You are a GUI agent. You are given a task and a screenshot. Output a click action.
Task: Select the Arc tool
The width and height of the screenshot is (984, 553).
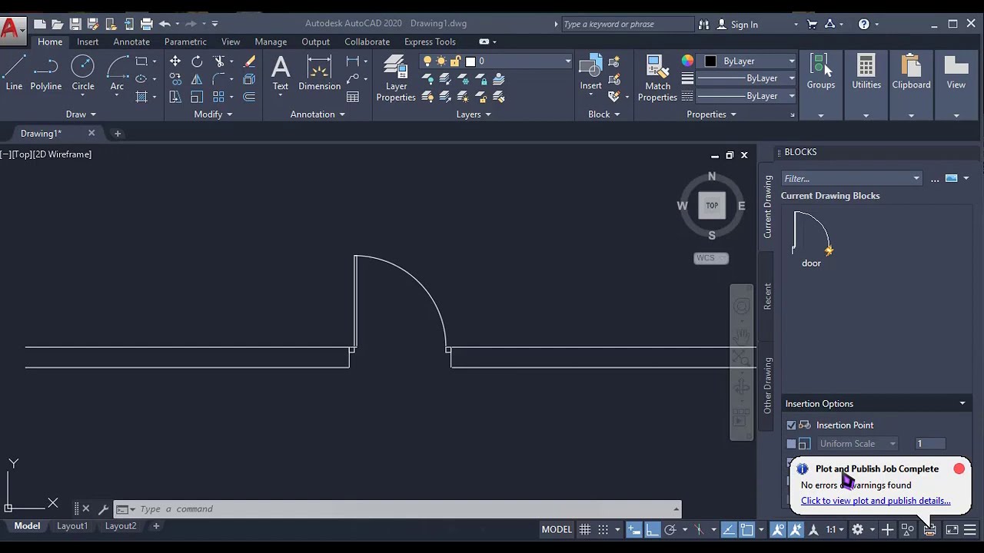point(117,74)
